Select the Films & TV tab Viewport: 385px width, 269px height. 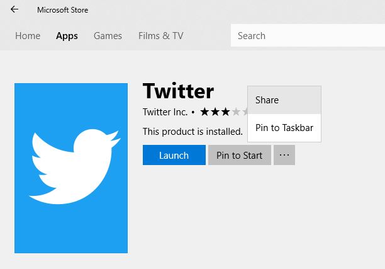point(160,36)
